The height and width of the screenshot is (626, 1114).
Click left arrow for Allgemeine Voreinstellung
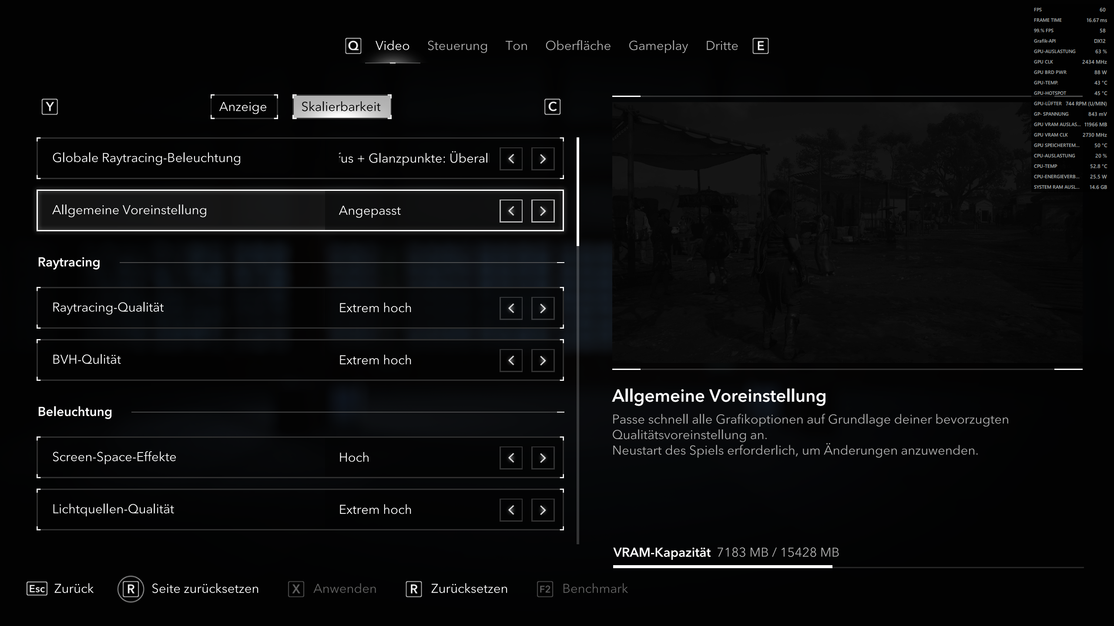511,211
